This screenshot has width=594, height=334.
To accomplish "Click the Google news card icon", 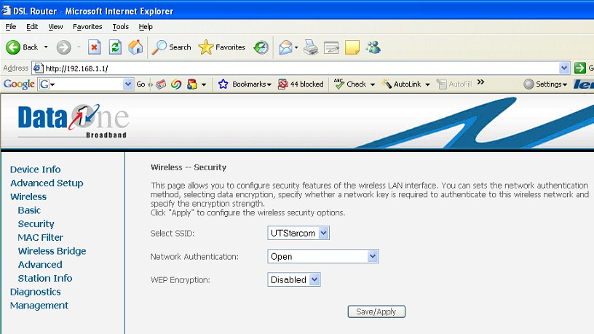I will tap(161, 84).
